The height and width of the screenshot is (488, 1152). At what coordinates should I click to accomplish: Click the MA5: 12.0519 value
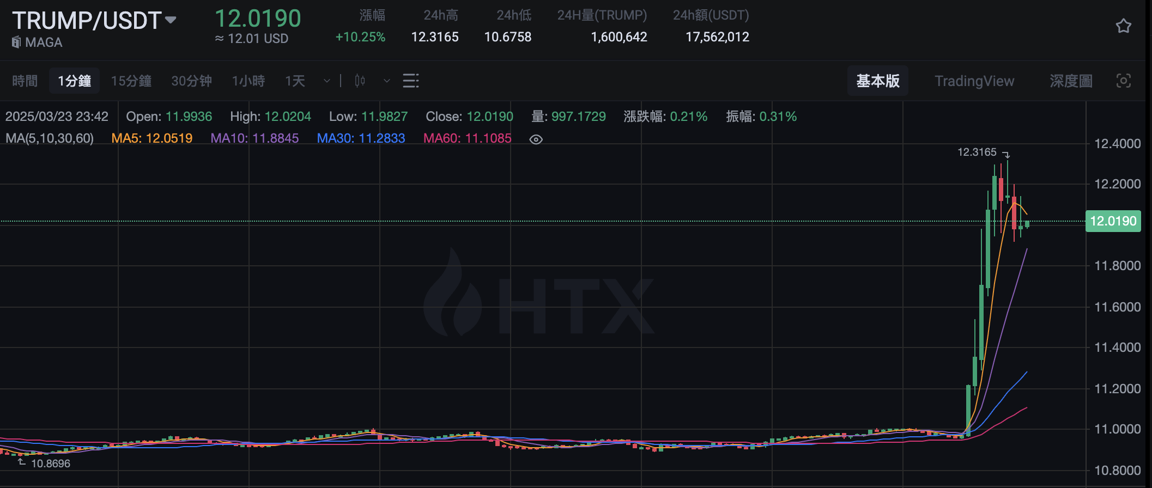pos(152,138)
